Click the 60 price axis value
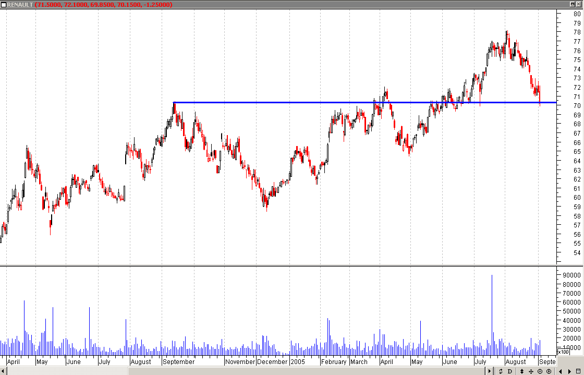Screen dimensions: 584x375 pos(577,198)
